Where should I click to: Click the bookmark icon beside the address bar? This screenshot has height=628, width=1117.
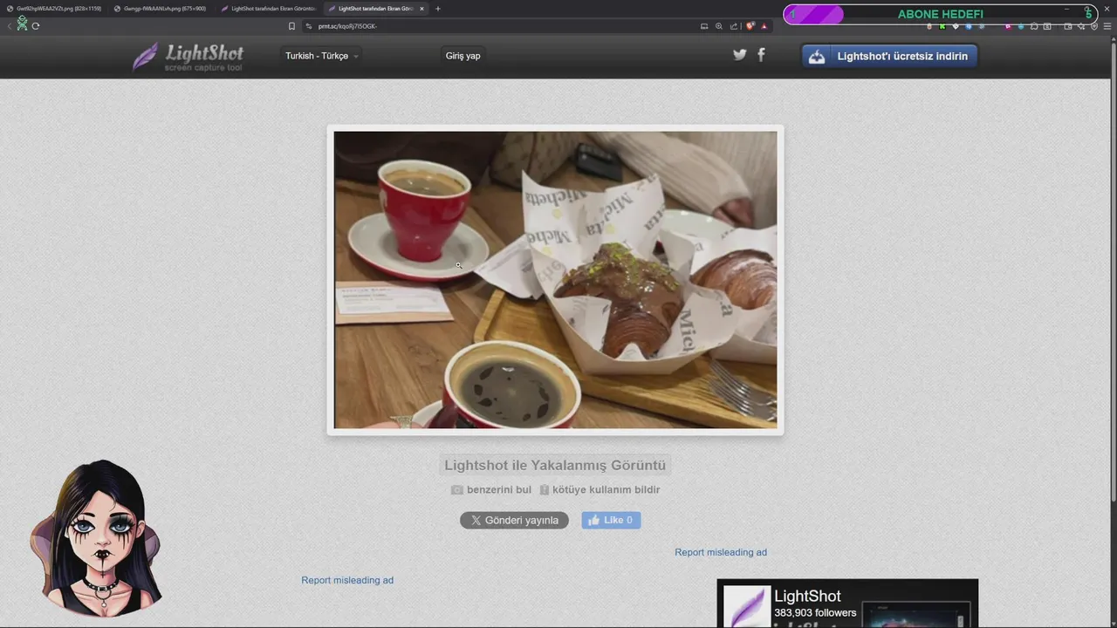[x=291, y=26]
